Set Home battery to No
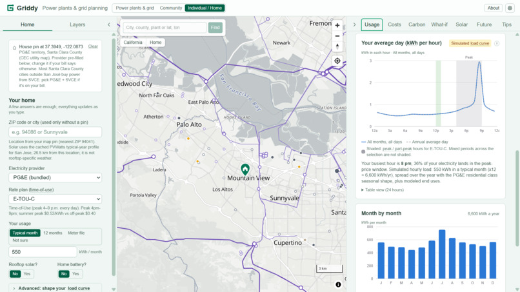The height and width of the screenshot is (292, 520). click(64, 274)
